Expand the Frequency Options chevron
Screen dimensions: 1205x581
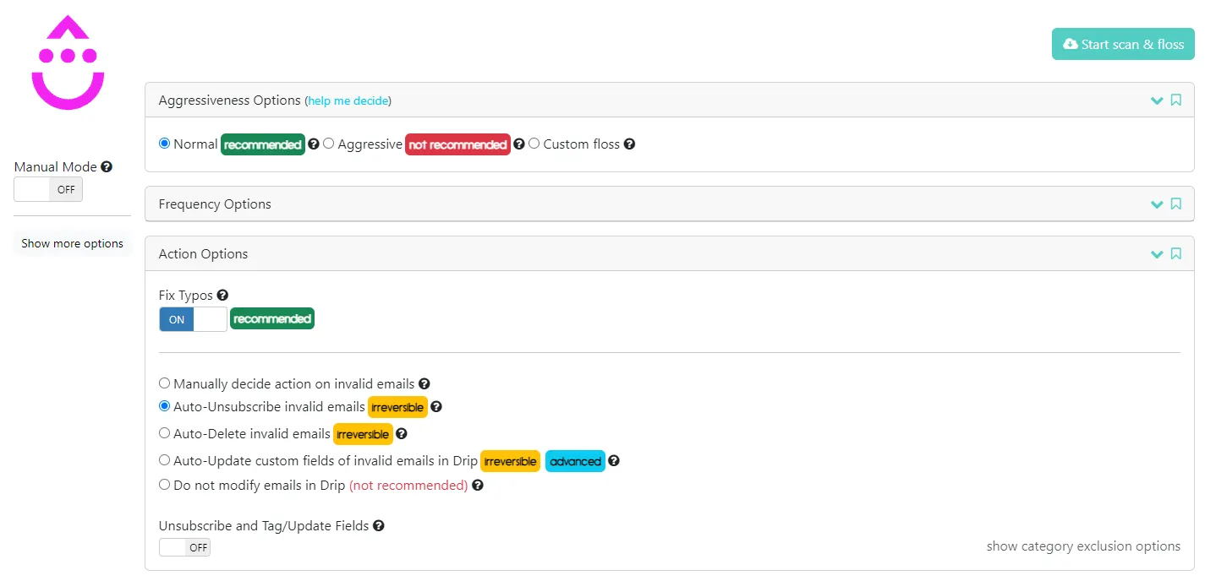[x=1157, y=204]
